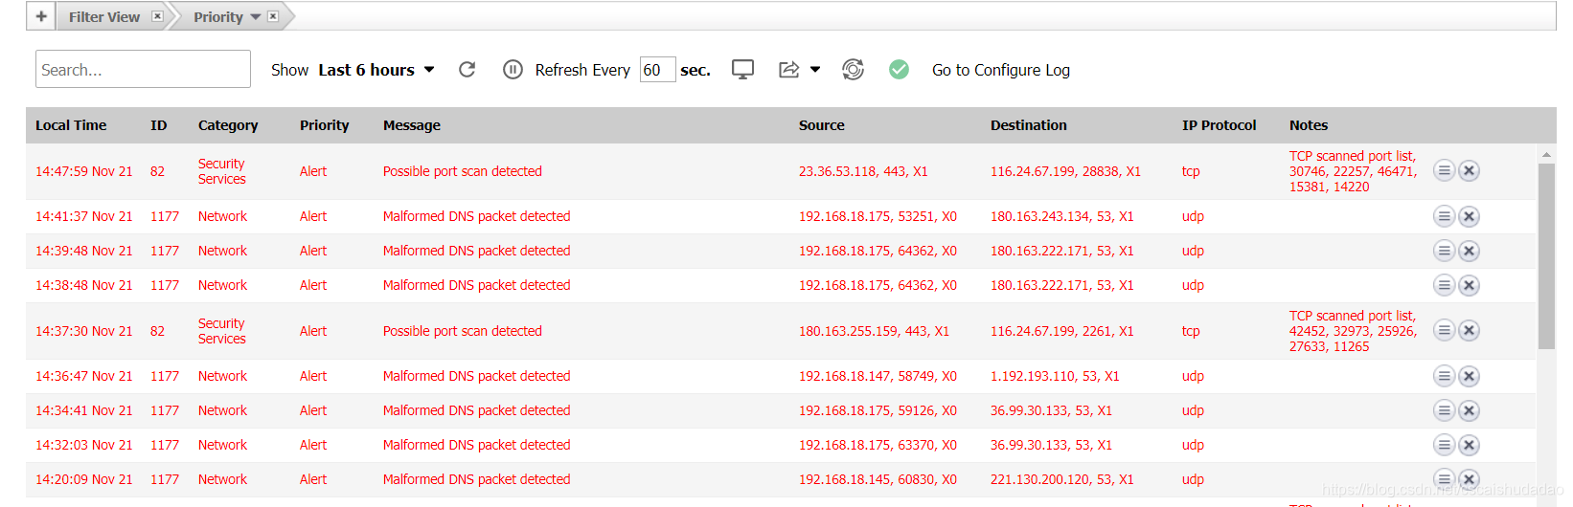
Task: Dismiss the 14:47:59 port scan event
Action: pos(1469,170)
